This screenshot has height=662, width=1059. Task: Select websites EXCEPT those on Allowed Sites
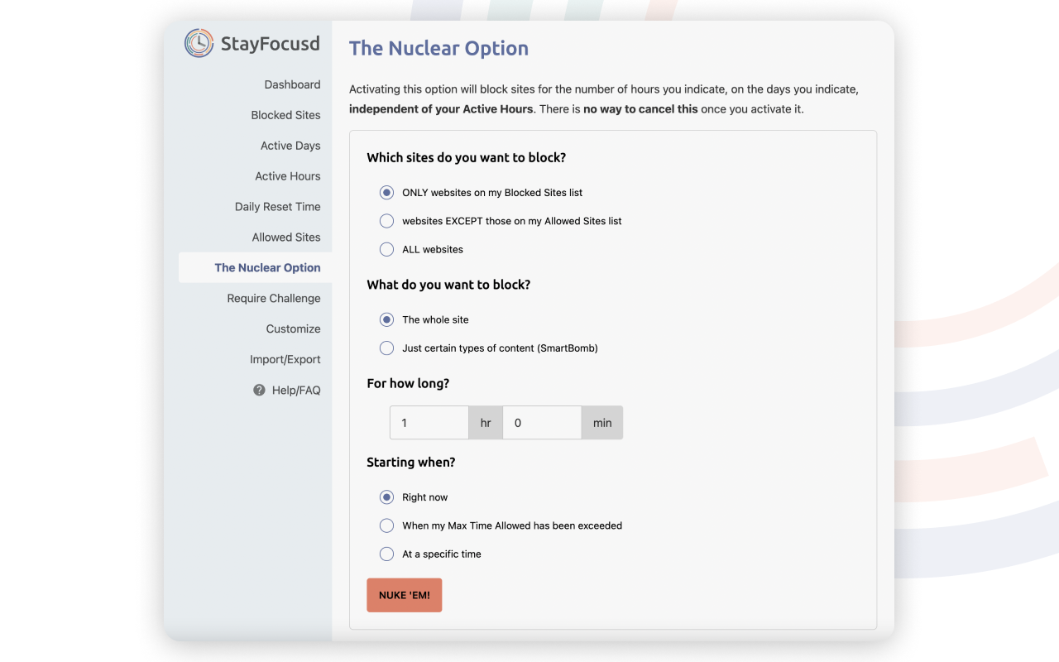pos(386,221)
